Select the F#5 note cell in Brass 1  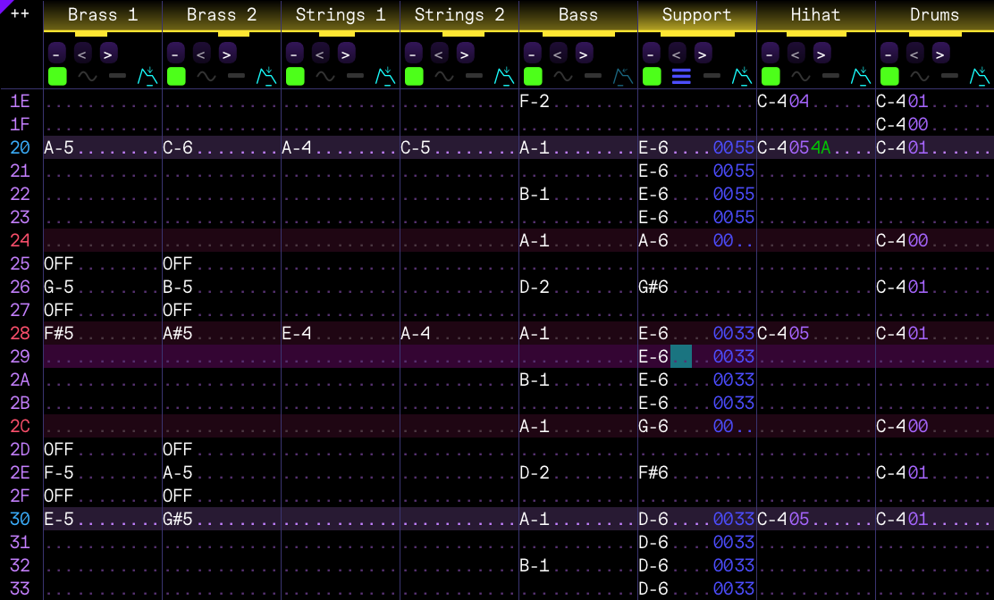click(x=59, y=333)
